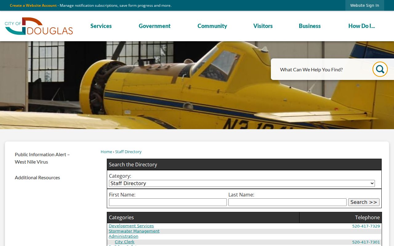Click the Search >> button
Viewport: 394px width, 246px height.
(364, 202)
